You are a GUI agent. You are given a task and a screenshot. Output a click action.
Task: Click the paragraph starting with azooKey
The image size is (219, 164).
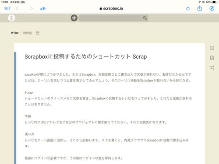click(108, 77)
